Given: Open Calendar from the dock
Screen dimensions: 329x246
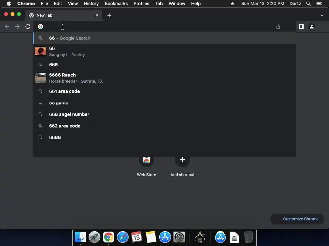Looking at the screenshot, I should 137,237.
